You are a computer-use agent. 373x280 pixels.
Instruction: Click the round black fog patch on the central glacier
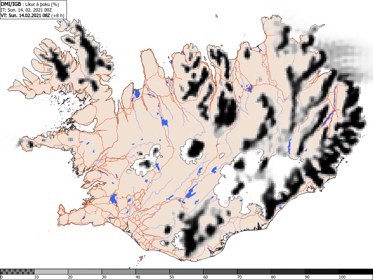196,149
